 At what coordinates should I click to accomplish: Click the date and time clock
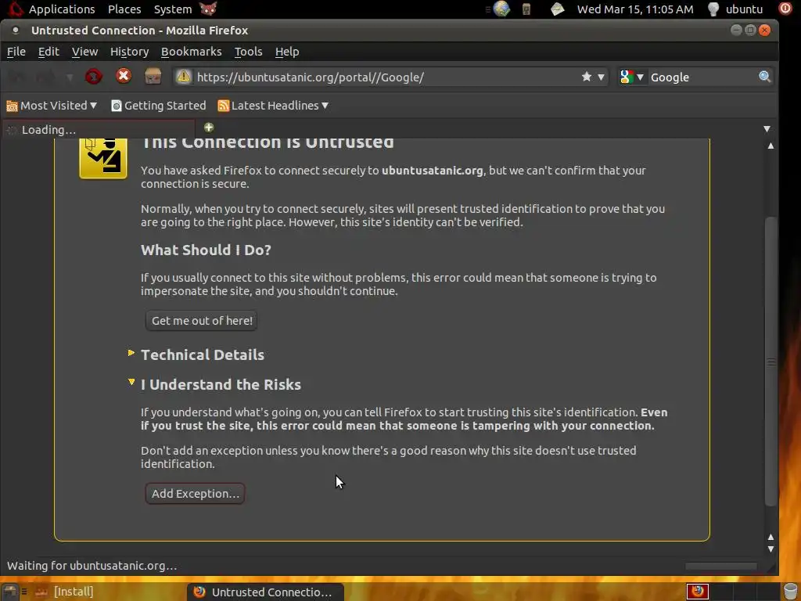[x=635, y=9]
